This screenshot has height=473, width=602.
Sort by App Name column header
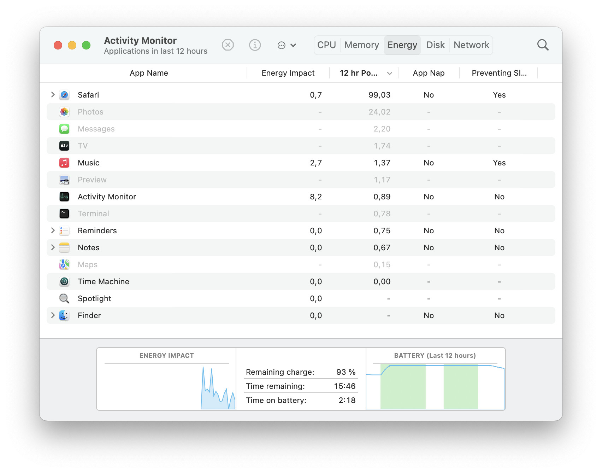(149, 73)
